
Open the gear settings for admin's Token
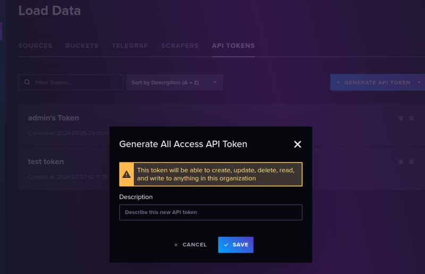pyautogui.click(x=411, y=118)
